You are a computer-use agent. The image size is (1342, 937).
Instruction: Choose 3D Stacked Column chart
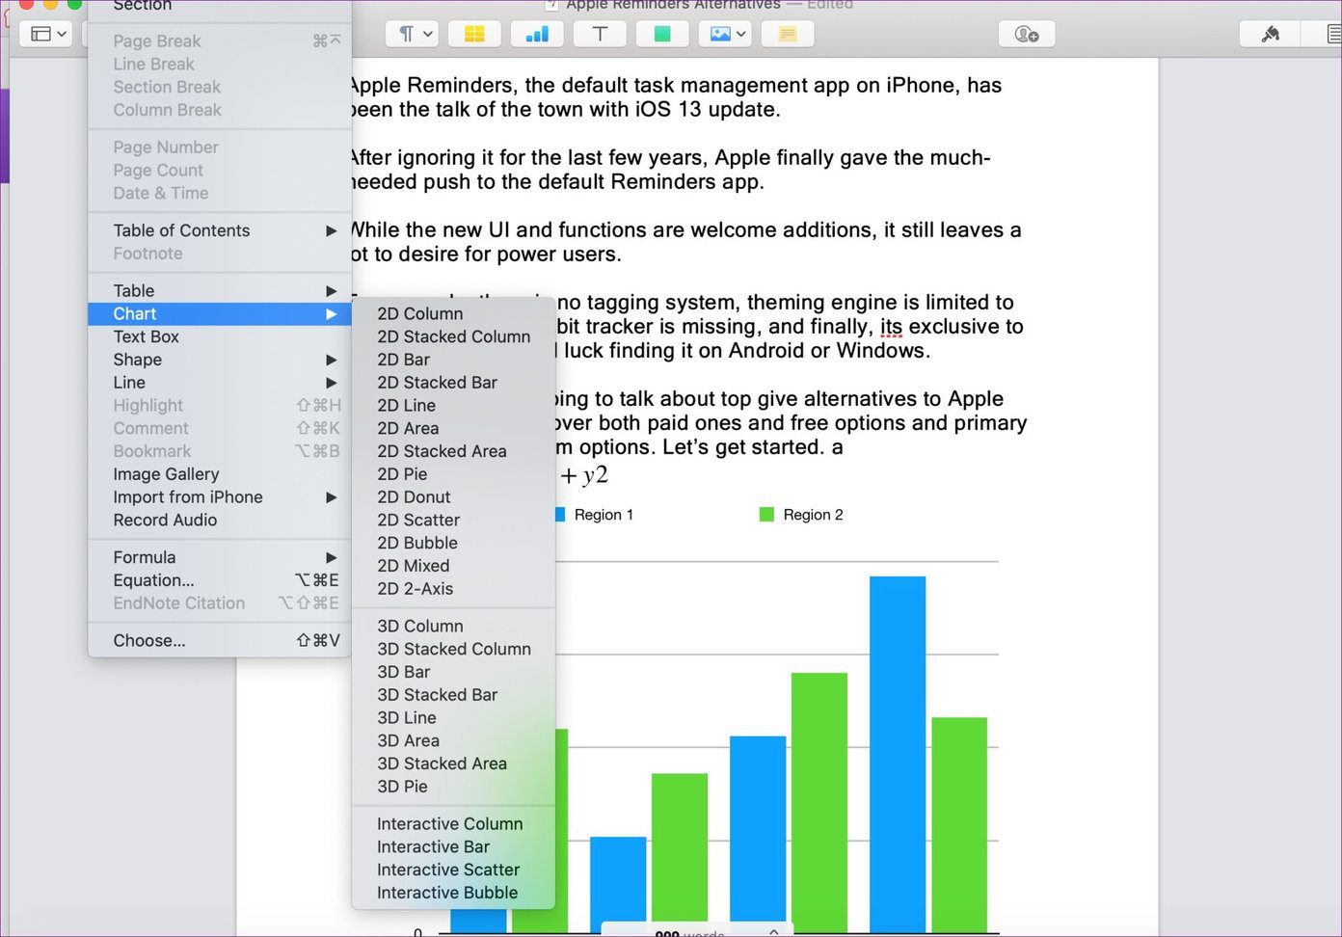(x=453, y=650)
